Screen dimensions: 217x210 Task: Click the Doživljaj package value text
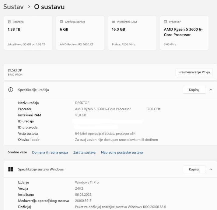(121, 207)
